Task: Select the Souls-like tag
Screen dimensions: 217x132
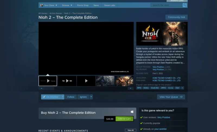Action: pos(155,88)
